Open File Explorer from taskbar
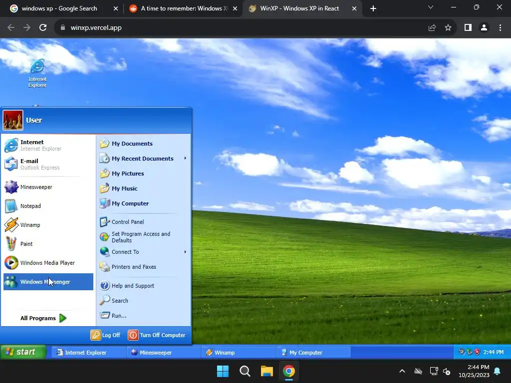This screenshot has width=511, height=383. (266, 371)
